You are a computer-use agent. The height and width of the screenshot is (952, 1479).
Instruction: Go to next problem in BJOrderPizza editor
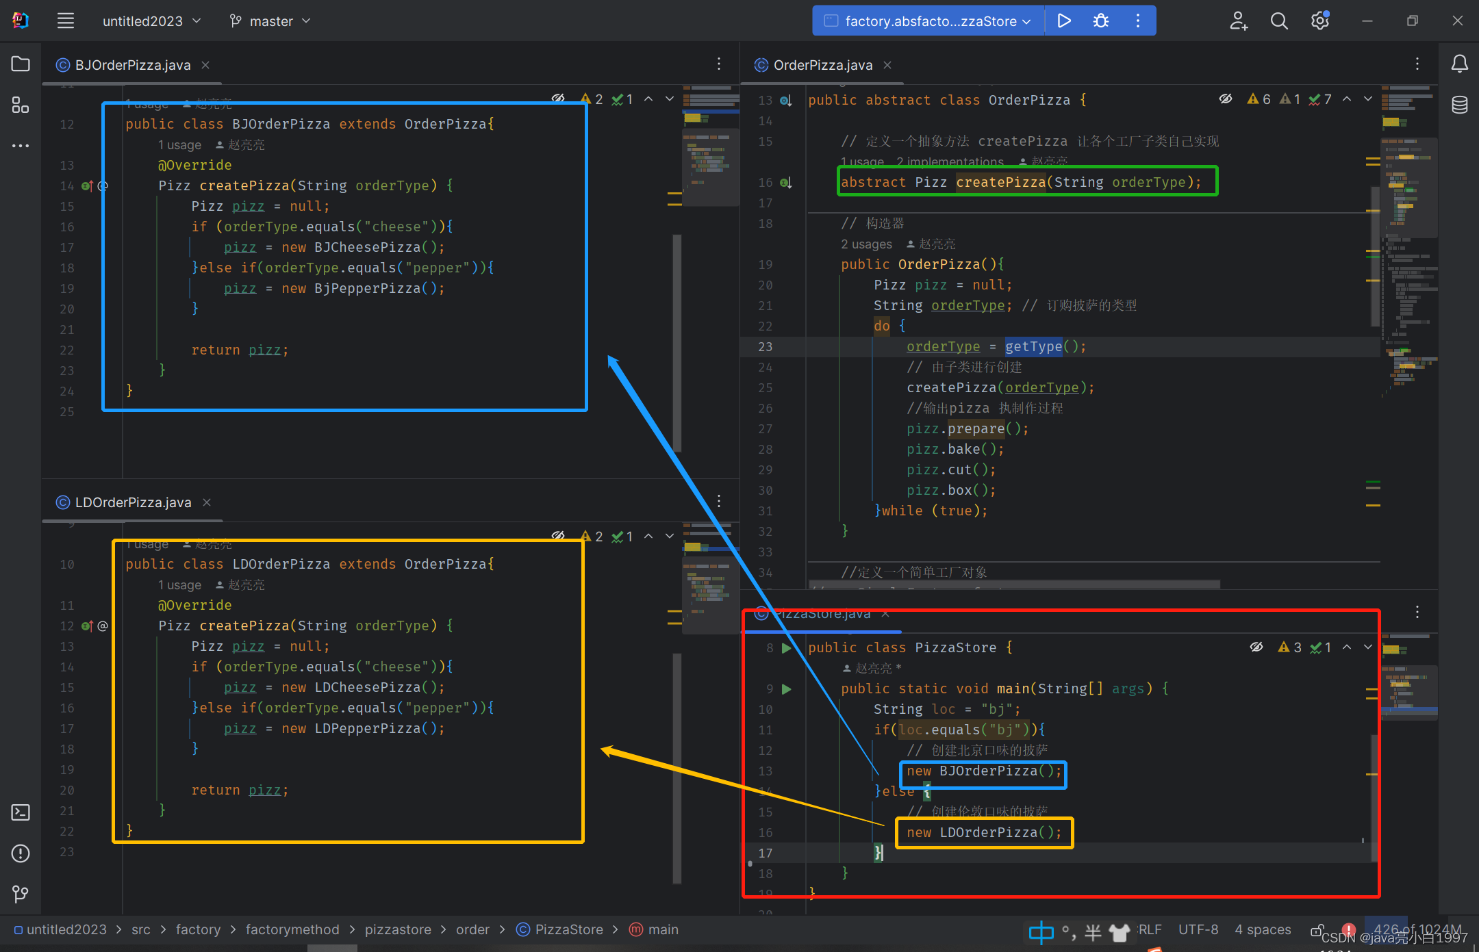tap(670, 99)
